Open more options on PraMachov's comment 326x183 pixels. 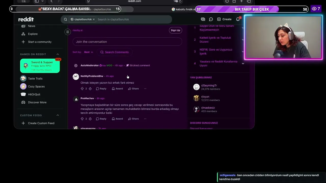click(x=145, y=119)
